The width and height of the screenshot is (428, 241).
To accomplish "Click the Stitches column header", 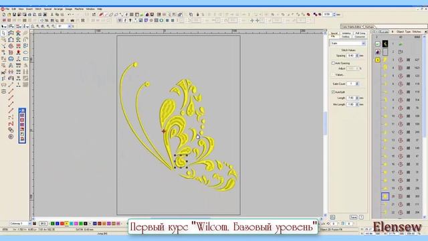I will 417,32.
